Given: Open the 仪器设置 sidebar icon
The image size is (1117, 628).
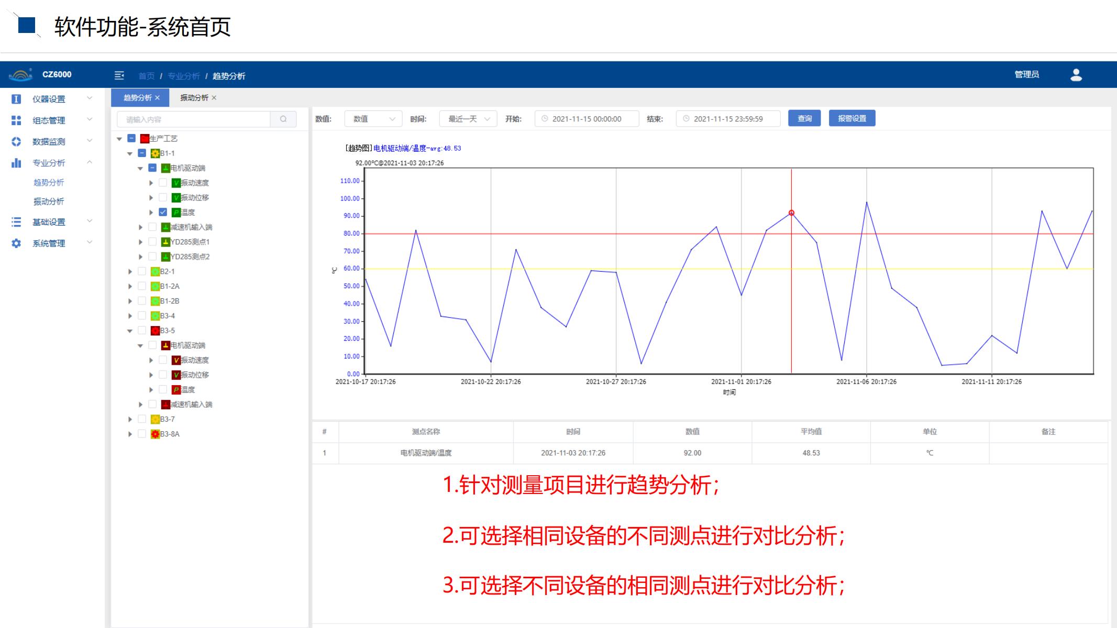Looking at the screenshot, I should click(x=17, y=98).
